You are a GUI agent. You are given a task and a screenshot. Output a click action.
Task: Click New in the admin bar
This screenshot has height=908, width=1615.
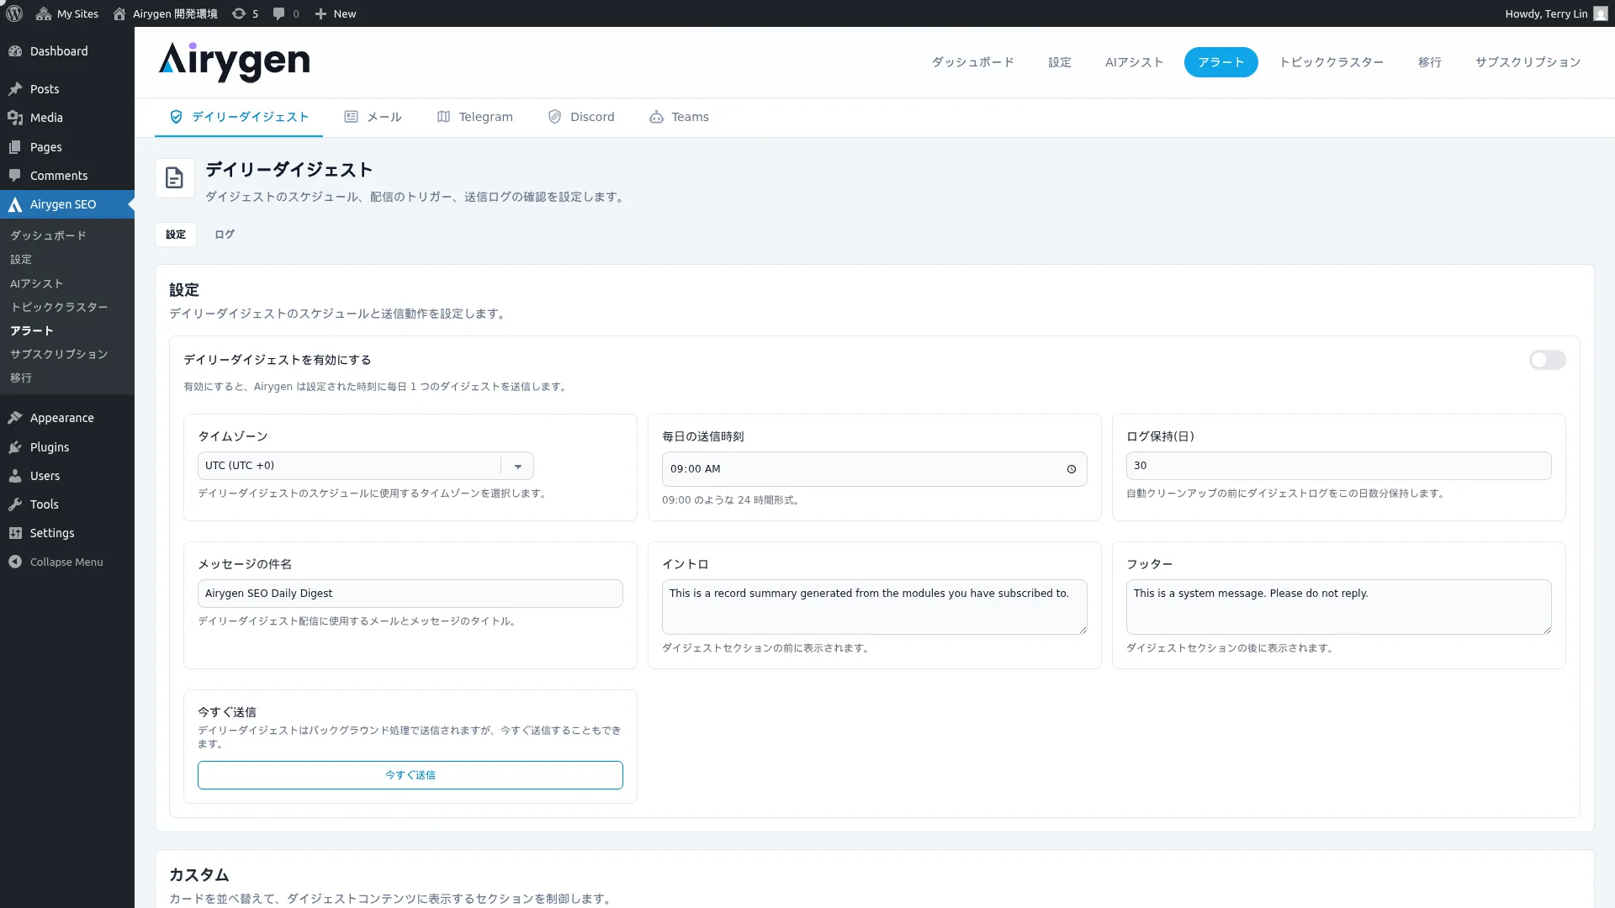pyautogui.click(x=335, y=13)
